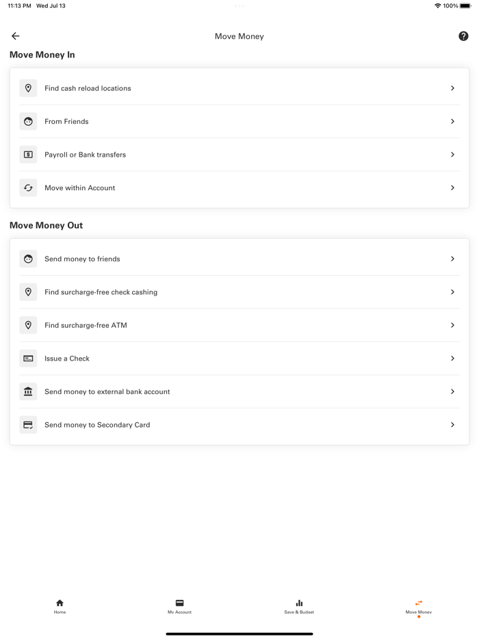Switch to the Home tab
This screenshot has width=479, height=639.
click(x=60, y=606)
